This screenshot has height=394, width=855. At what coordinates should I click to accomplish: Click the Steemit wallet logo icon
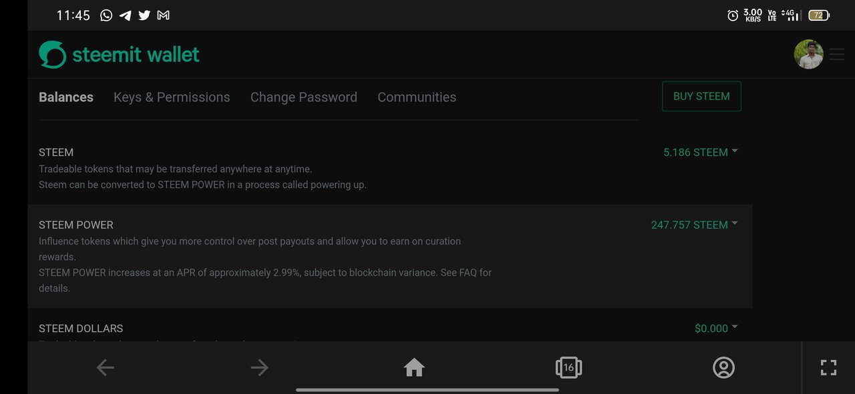pos(53,55)
